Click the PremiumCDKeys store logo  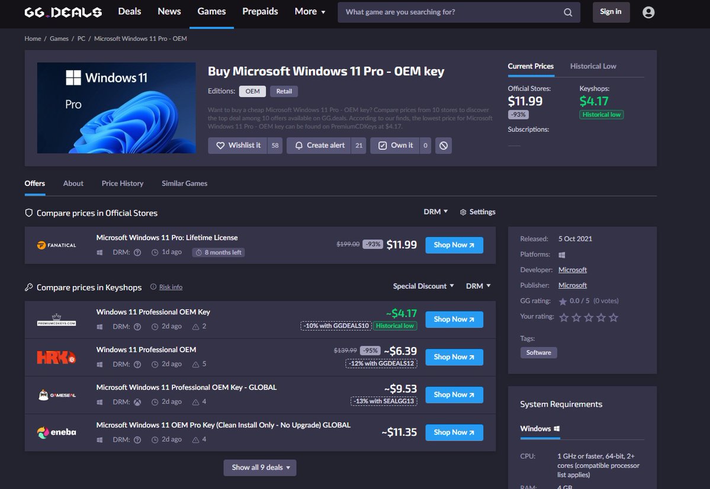(x=57, y=320)
